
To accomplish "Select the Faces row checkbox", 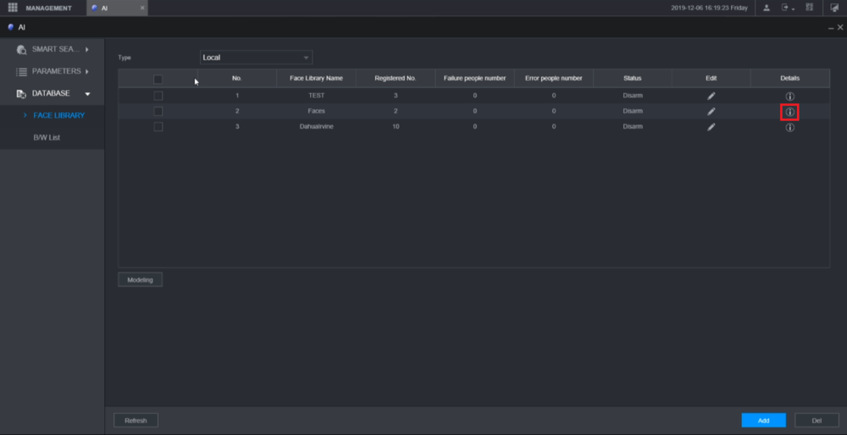I will [x=158, y=111].
